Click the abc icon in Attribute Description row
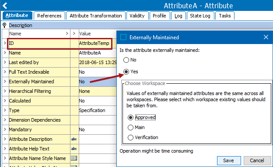 pyautogui.click(x=74, y=139)
